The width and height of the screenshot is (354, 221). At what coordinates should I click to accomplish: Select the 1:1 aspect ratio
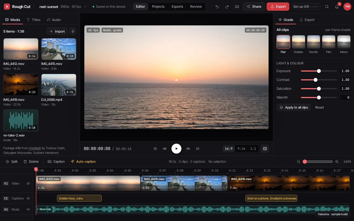[x=253, y=149]
